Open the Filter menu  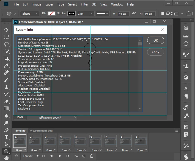[84, 4]
